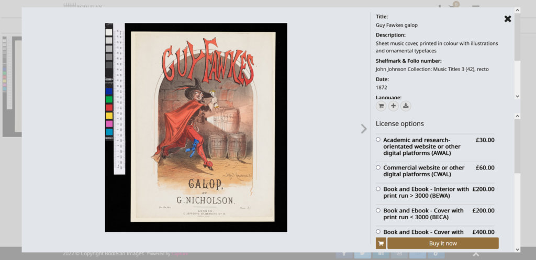Click the metadata panel scrollbar thumb
The image size is (536, 260).
coord(517,37)
